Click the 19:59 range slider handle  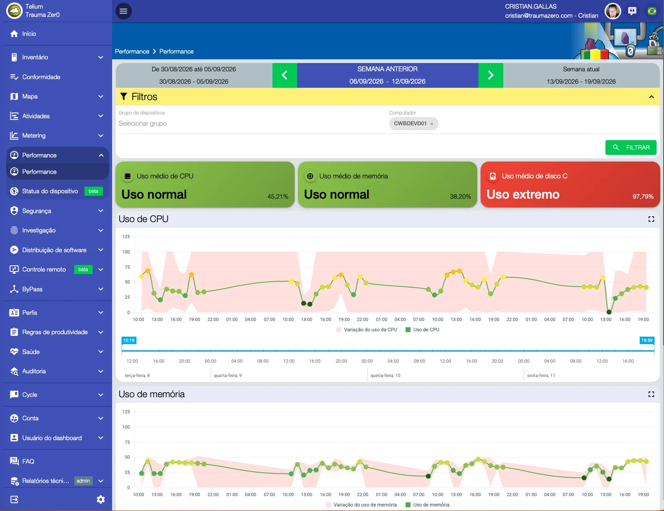pyautogui.click(x=647, y=340)
